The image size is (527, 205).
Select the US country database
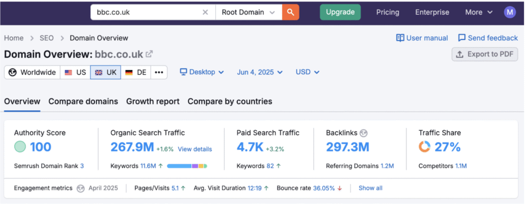(x=75, y=73)
